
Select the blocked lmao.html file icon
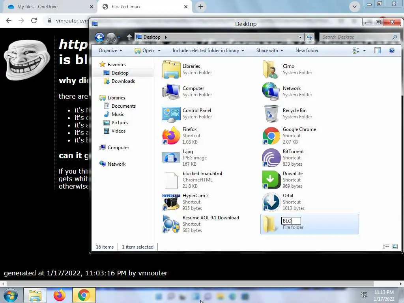click(171, 180)
